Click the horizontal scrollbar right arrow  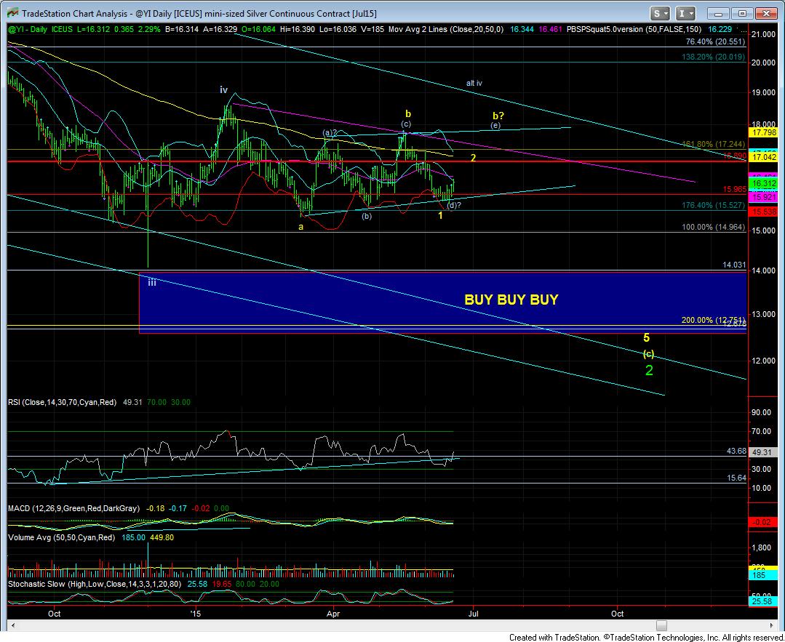click(773, 625)
